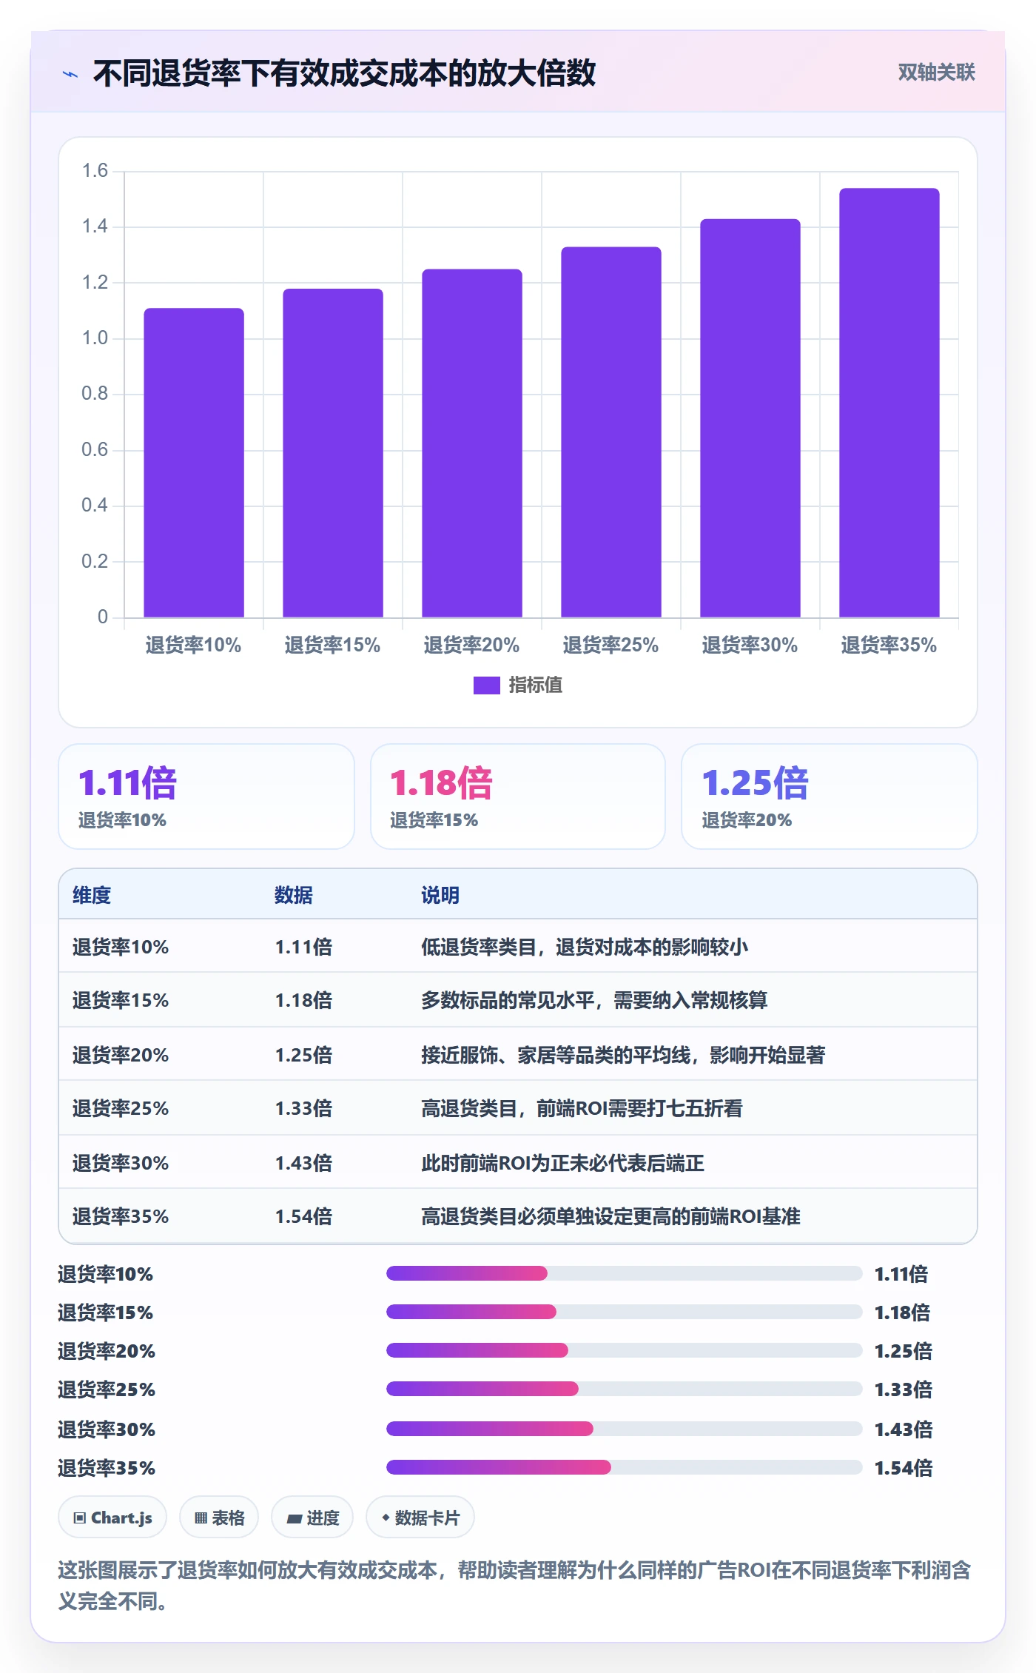Click the 退货率10% bar in chart
The height and width of the screenshot is (1673, 1036).
pyautogui.click(x=194, y=463)
